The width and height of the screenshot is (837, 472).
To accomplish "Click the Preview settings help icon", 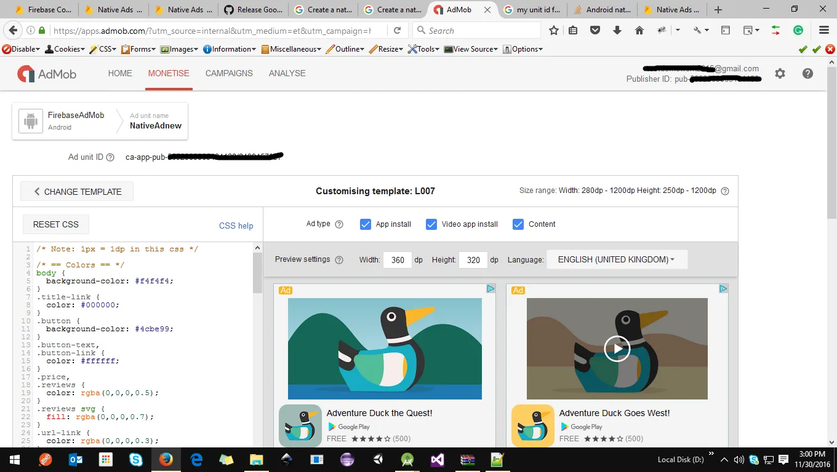I will tap(339, 260).
